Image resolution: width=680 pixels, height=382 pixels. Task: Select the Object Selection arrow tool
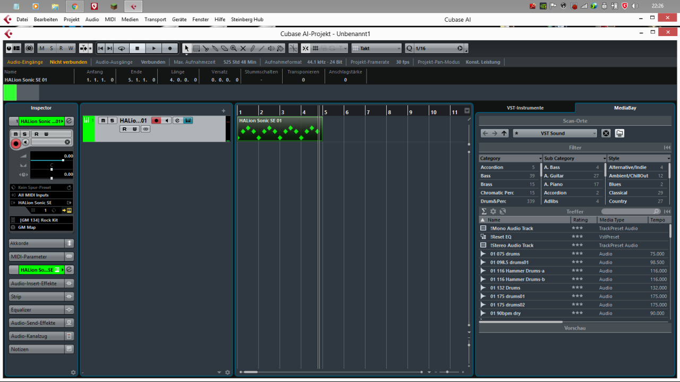[x=186, y=48]
